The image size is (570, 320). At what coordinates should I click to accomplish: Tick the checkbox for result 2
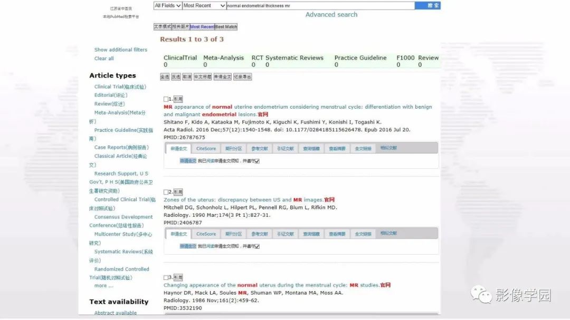[166, 192]
